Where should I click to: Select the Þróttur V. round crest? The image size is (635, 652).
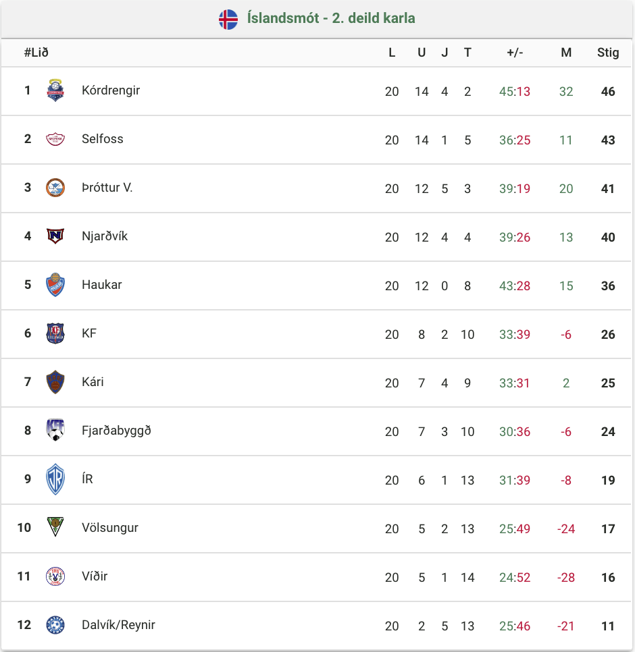point(55,188)
